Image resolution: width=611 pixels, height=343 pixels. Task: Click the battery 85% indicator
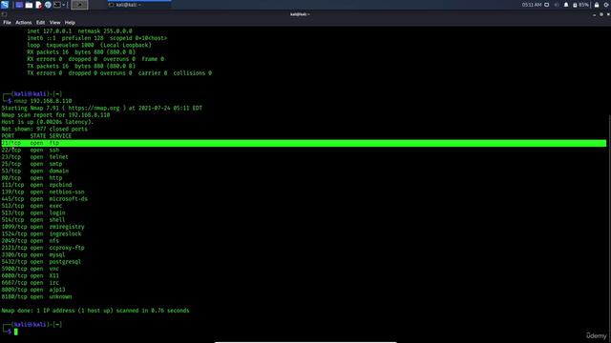580,5
